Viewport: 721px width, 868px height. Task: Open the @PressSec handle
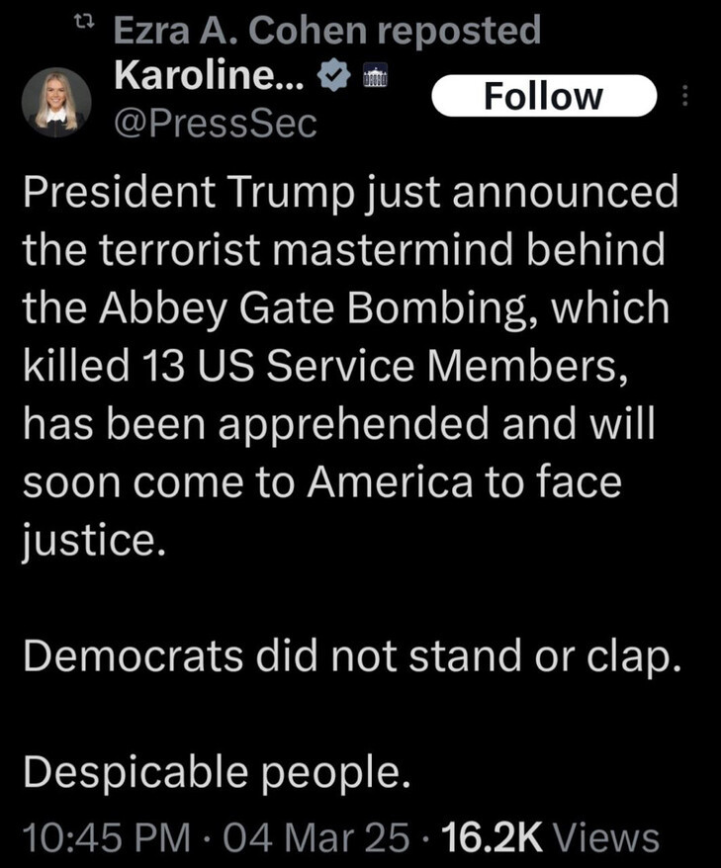tap(216, 123)
